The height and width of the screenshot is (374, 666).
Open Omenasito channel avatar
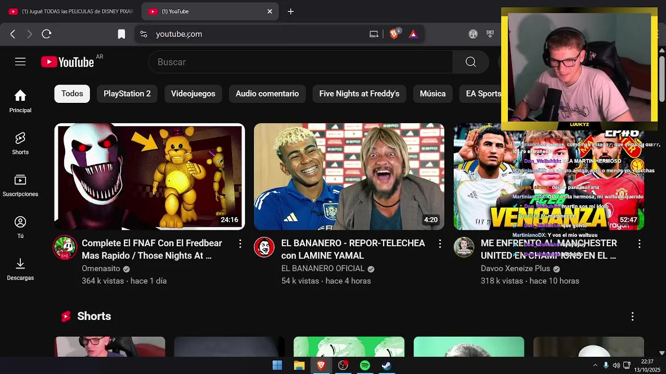pyautogui.click(x=65, y=247)
